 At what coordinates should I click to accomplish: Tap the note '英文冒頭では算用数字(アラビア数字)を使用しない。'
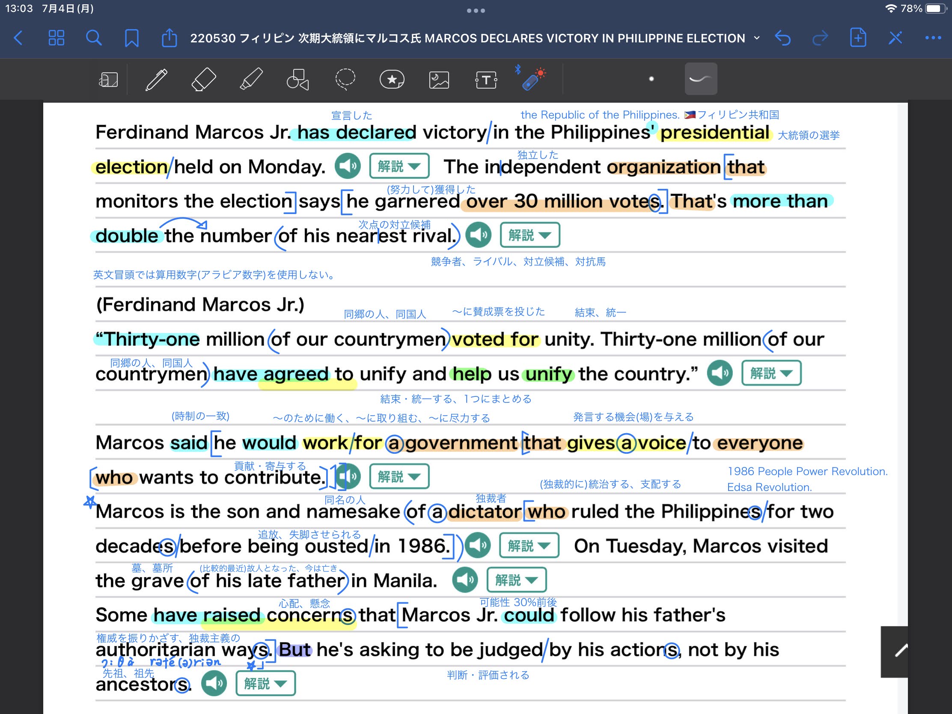pos(215,274)
